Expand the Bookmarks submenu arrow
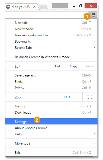 tap(94, 41)
